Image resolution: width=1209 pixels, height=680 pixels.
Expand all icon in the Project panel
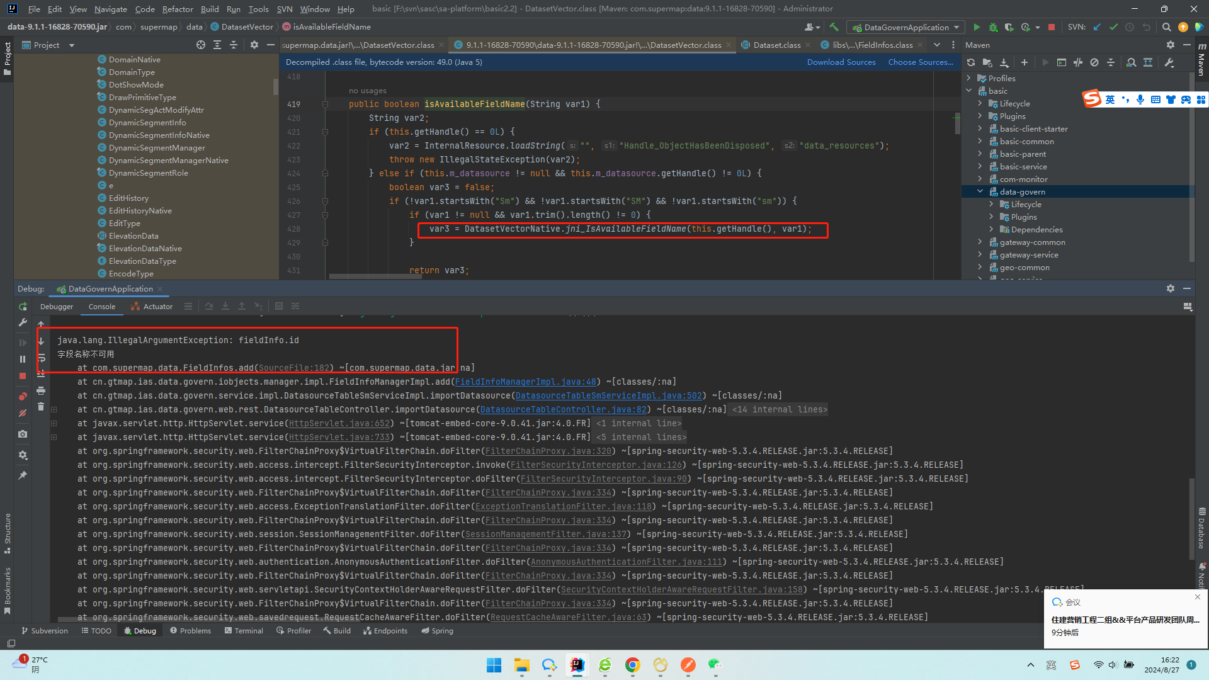tap(217, 45)
